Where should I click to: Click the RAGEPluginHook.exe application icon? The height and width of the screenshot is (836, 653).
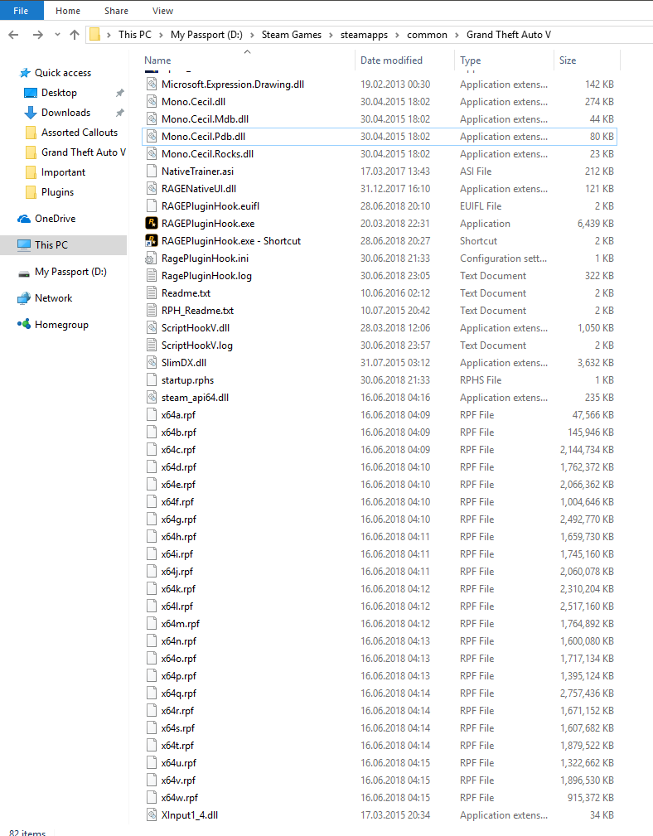(x=152, y=224)
